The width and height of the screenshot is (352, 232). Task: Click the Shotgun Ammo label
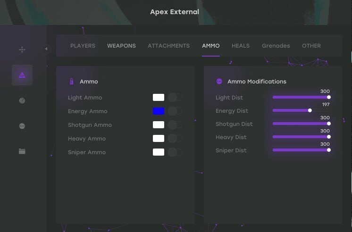pyautogui.click(x=90, y=125)
